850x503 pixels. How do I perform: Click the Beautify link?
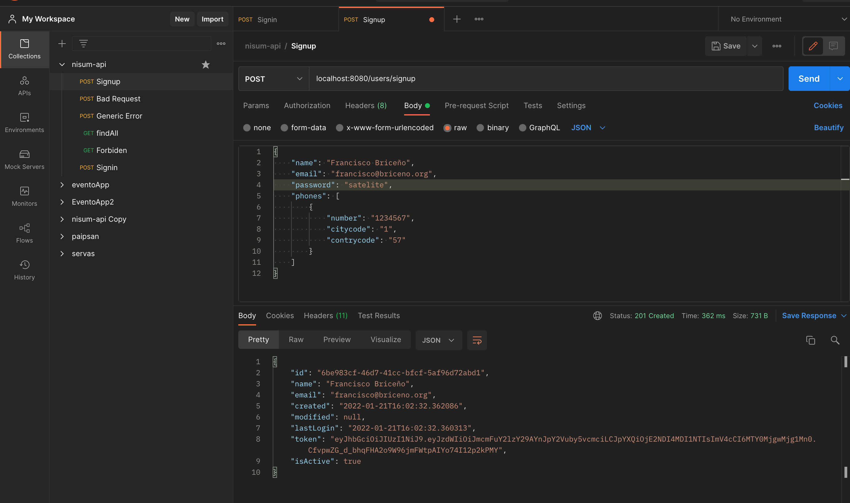(829, 127)
